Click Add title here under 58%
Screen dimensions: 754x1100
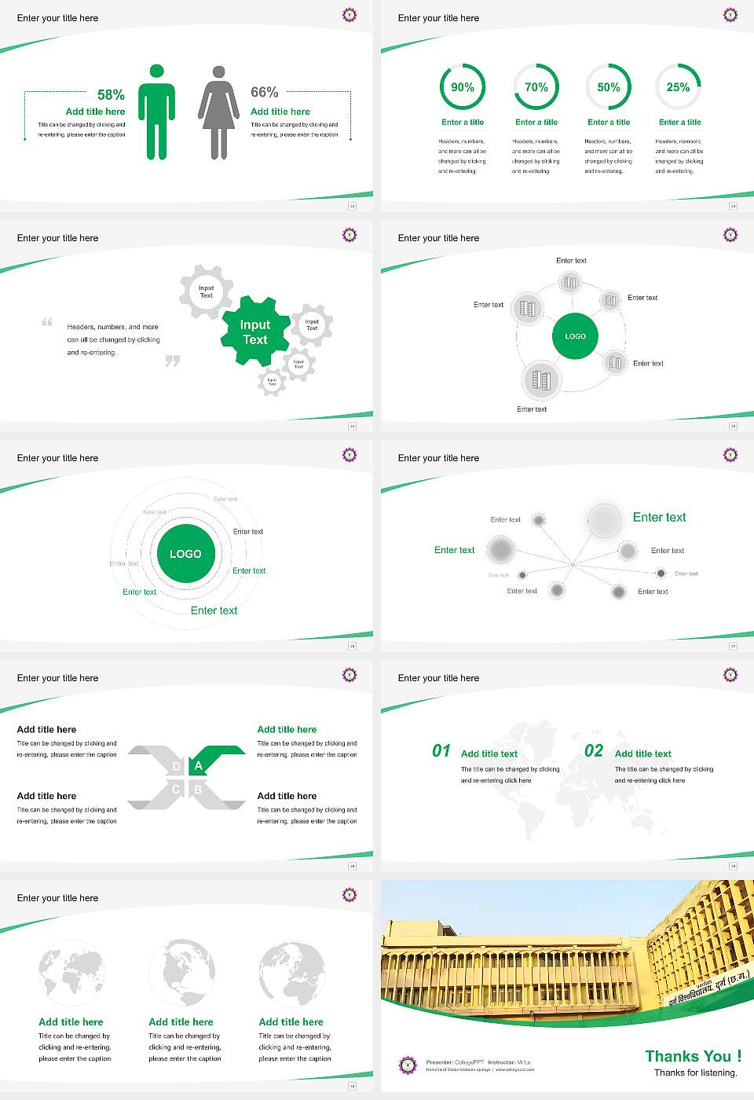pos(95,112)
